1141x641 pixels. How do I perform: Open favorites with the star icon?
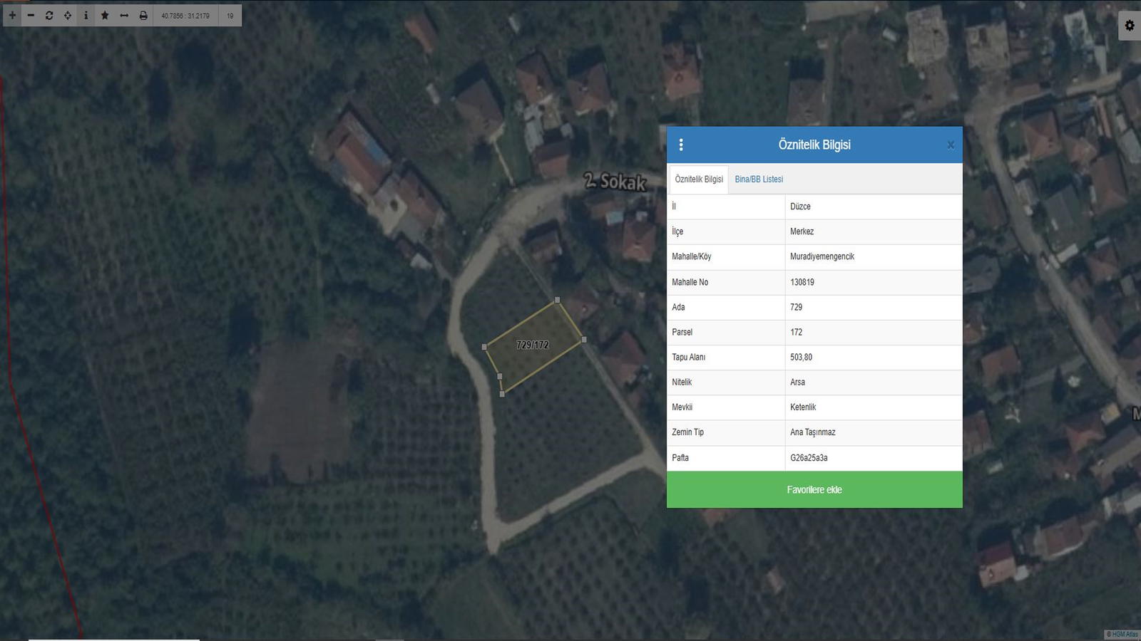(105, 15)
